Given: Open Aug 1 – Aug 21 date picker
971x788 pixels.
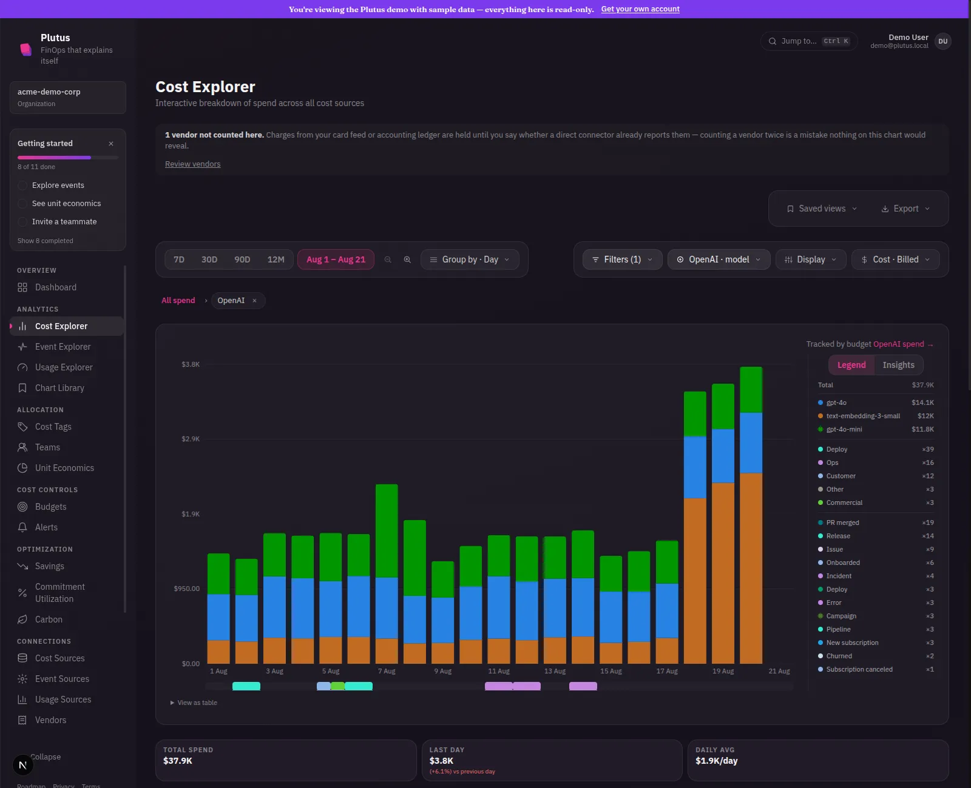Looking at the screenshot, I should pos(336,259).
